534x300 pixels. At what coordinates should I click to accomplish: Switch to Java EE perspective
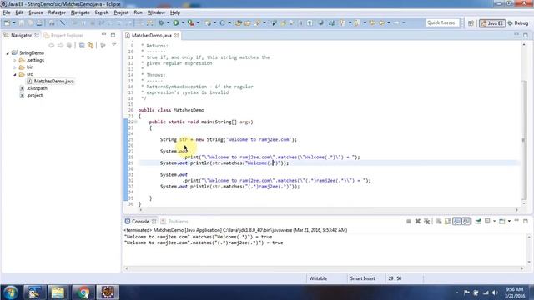pos(491,23)
